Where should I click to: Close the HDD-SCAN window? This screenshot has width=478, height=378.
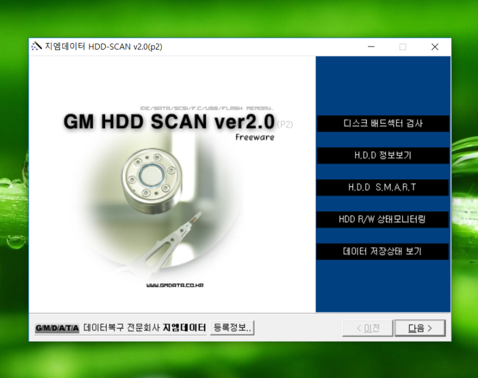[435, 47]
